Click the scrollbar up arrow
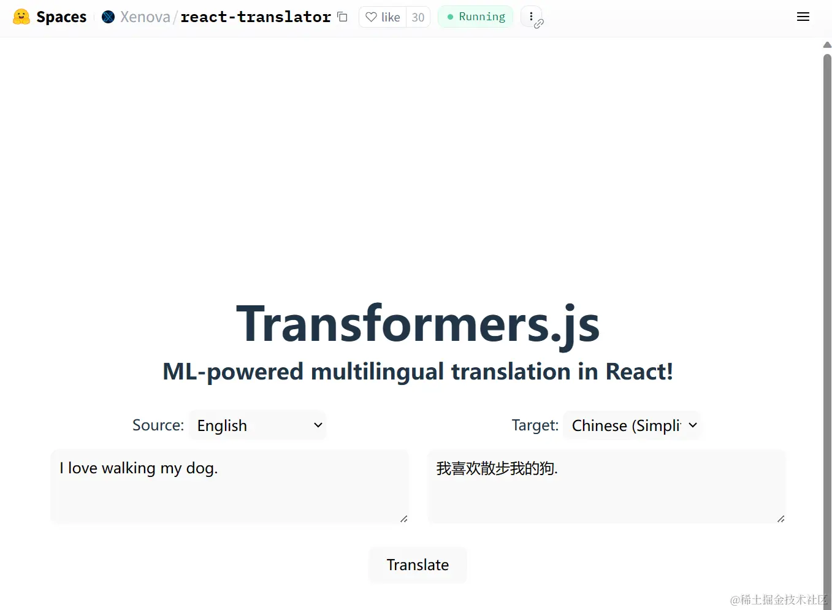832x610 pixels. point(827,45)
